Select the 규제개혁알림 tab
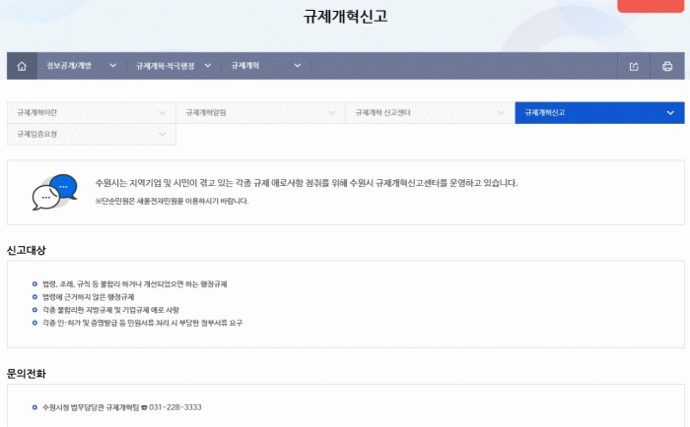 (260, 113)
